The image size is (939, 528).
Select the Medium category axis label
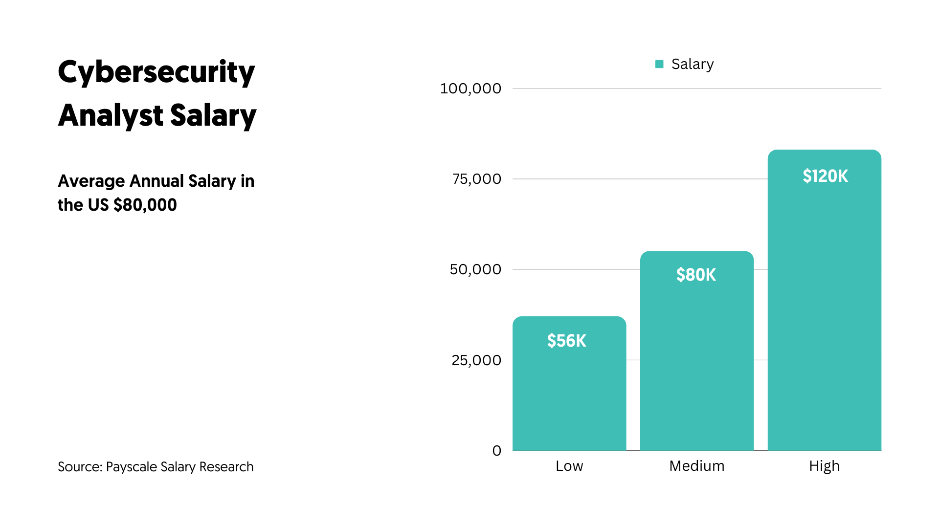point(696,466)
